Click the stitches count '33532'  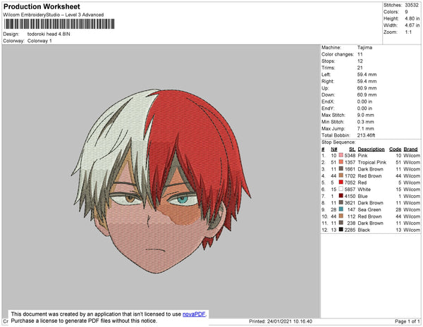tap(412, 5)
